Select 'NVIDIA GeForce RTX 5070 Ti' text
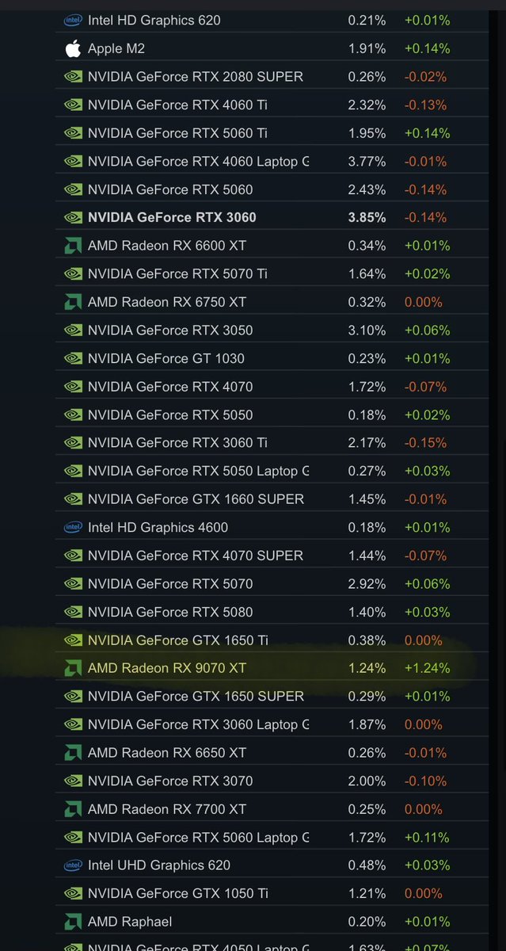Screen dimensions: 506x951 [x=178, y=274]
